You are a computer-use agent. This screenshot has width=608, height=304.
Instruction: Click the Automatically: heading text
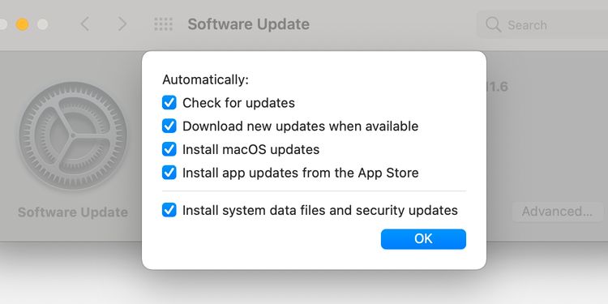(206, 79)
